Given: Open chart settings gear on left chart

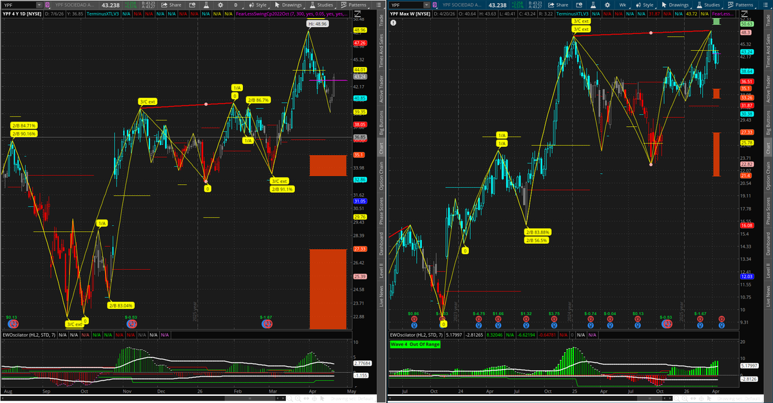Looking at the screenshot, I should [220, 5].
